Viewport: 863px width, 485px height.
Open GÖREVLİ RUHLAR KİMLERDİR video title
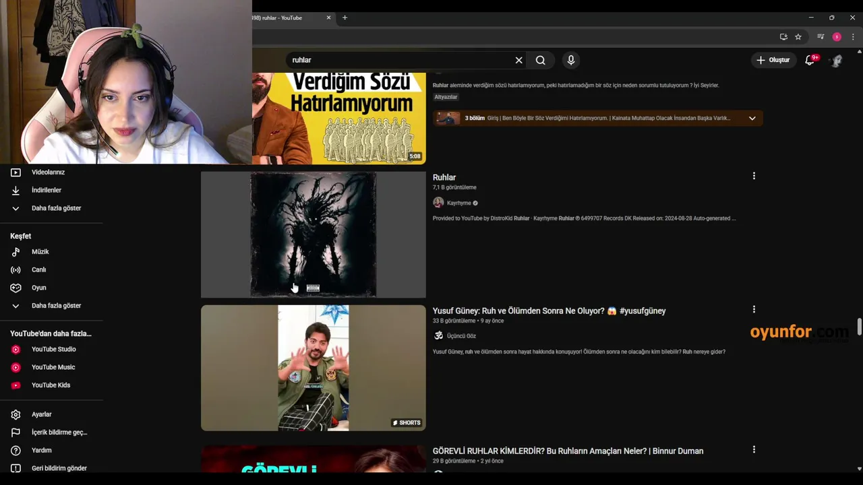[x=568, y=451]
